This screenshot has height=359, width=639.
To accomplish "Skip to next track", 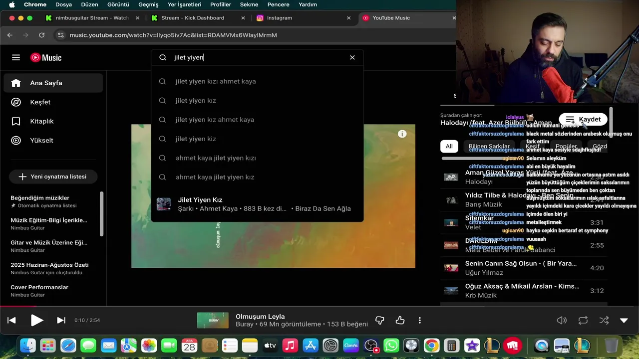I will point(61,320).
